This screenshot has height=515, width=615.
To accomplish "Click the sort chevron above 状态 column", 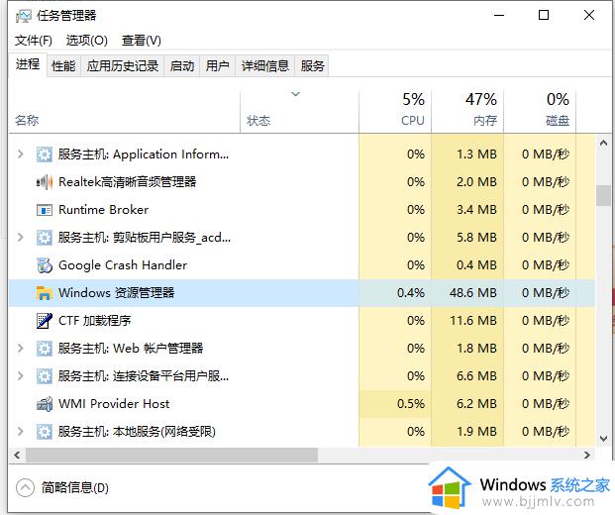I will pyautogui.click(x=295, y=94).
